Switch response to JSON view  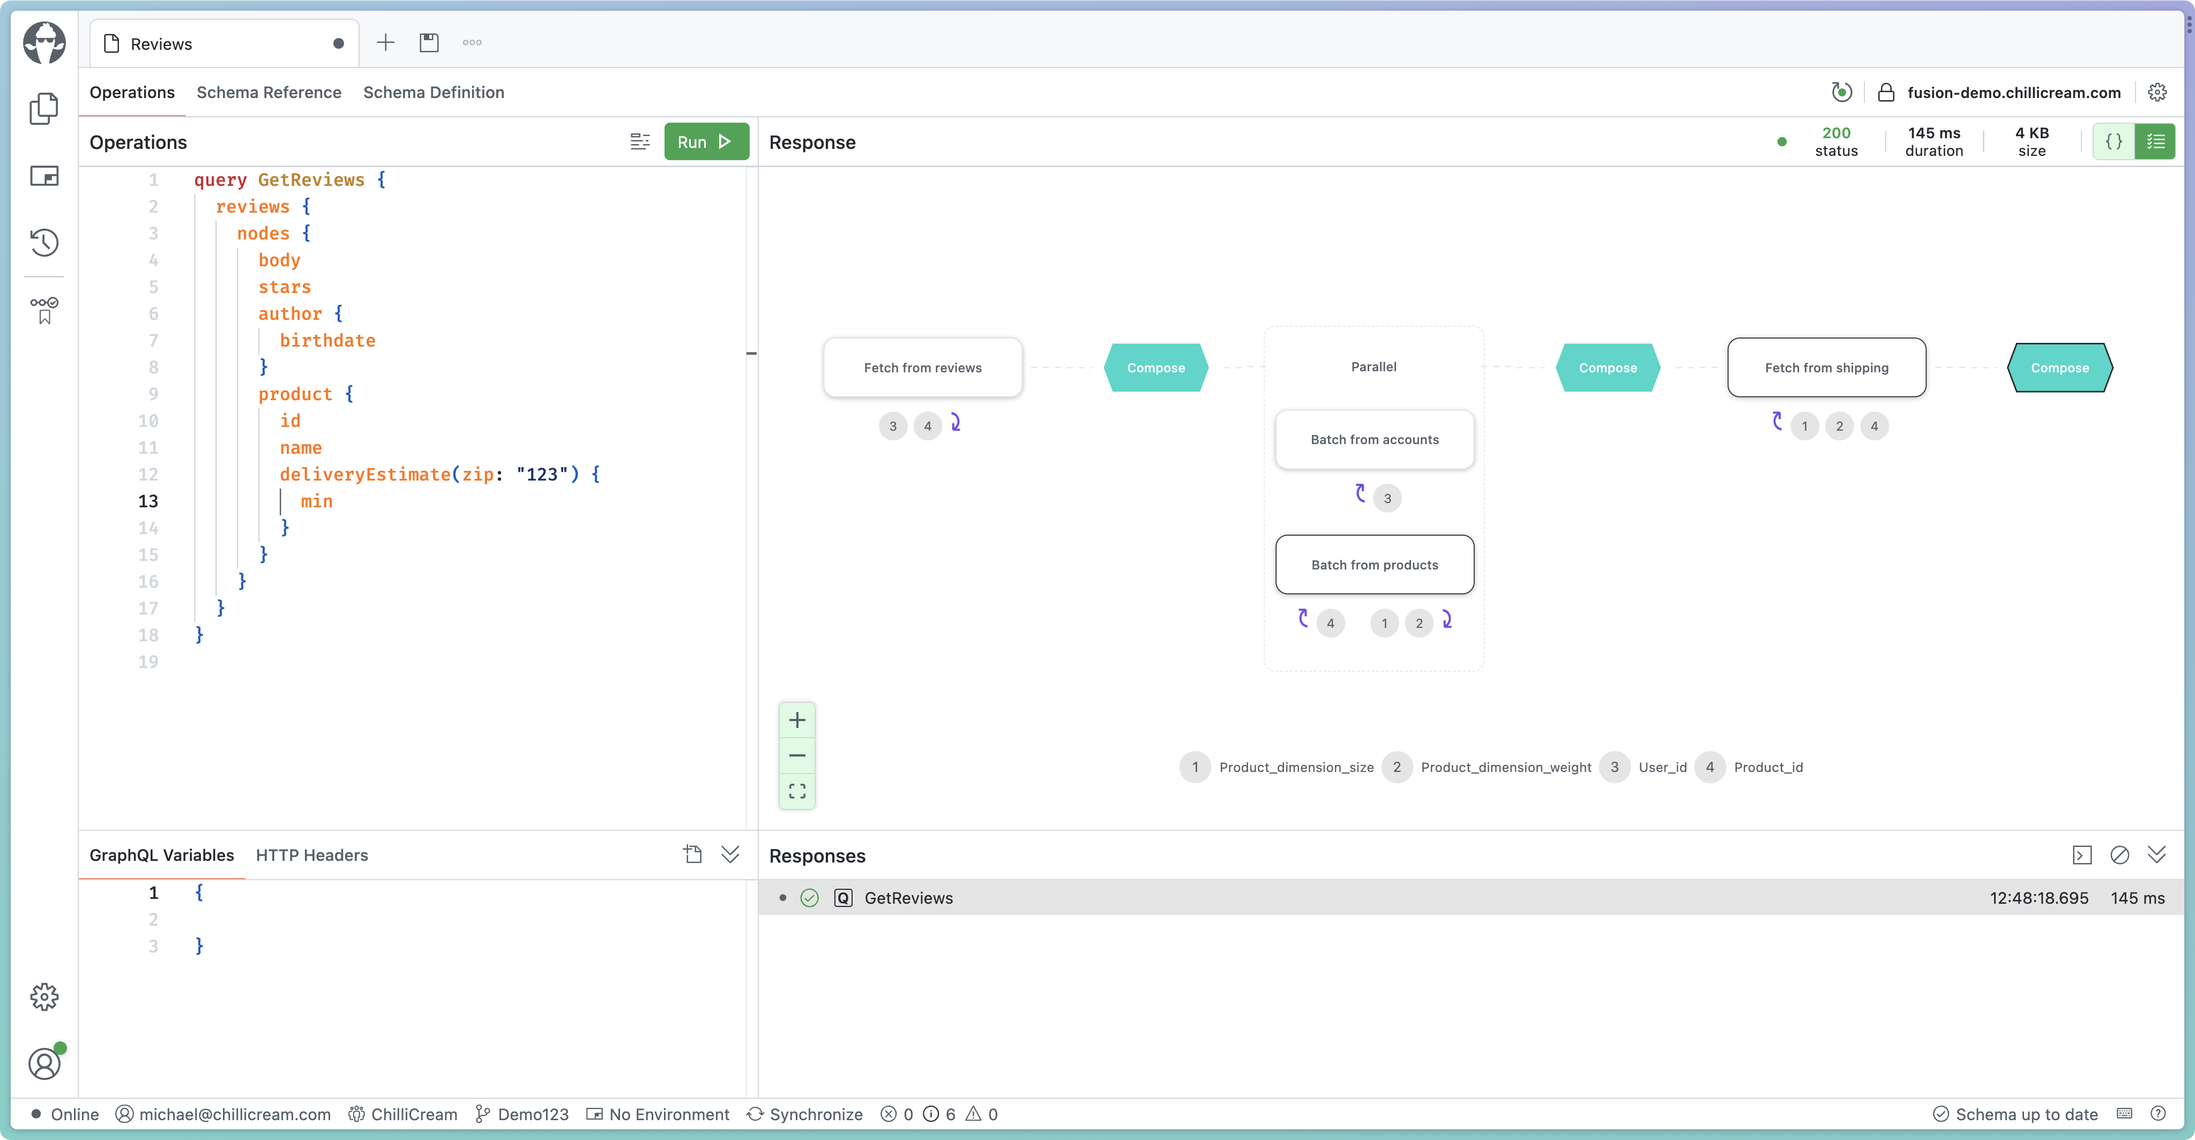2114,141
